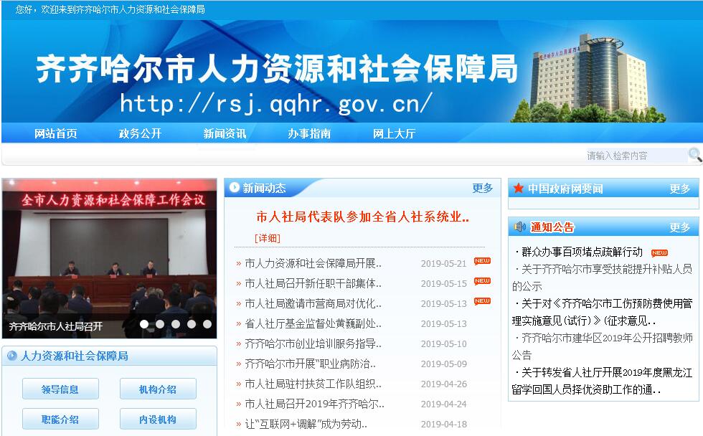703x436 pixels.
Task: Expand 更多 in the 通知公告 section
Action: (679, 227)
